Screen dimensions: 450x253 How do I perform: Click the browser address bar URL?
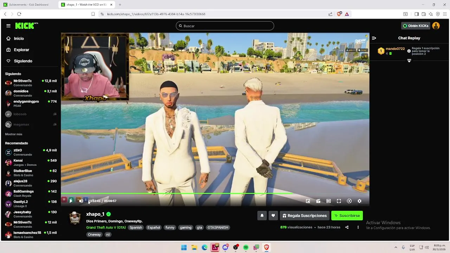(x=156, y=14)
